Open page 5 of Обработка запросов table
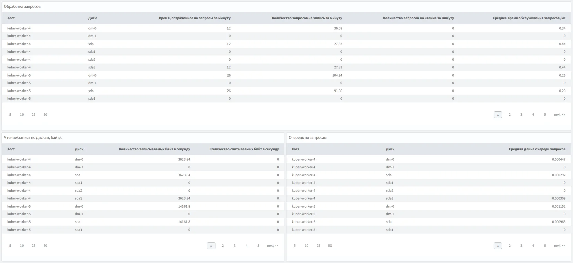This screenshot has height=263, width=573. [545, 115]
